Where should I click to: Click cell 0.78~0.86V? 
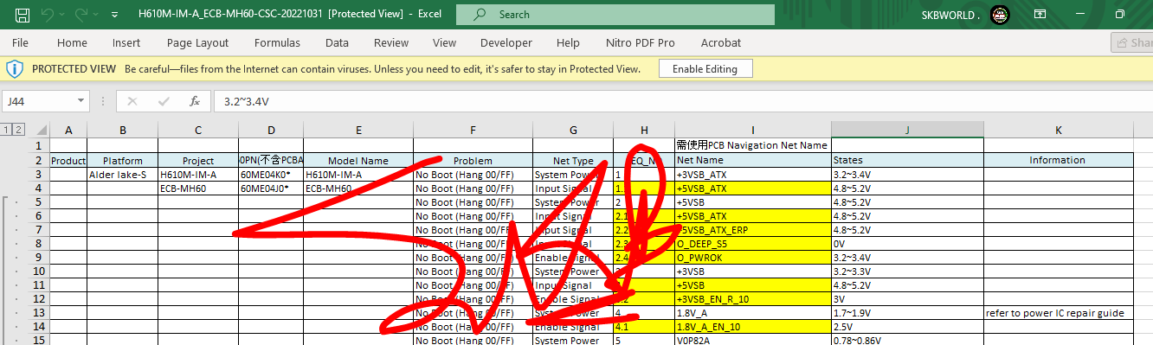(907, 340)
